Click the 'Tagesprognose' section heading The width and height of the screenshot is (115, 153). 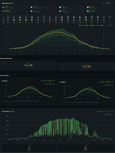[7, 3]
